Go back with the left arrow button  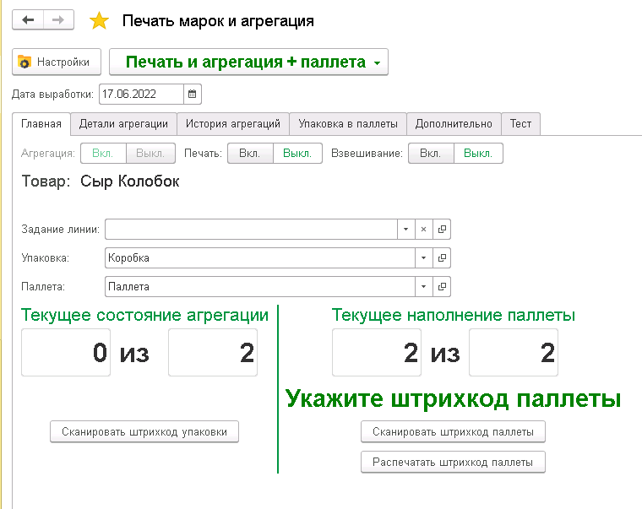click(28, 19)
